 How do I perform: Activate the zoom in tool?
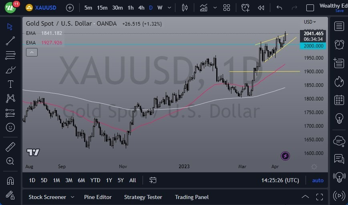point(10,161)
